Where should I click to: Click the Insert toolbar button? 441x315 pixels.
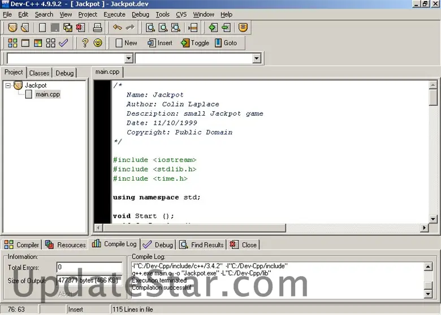tap(160, 43)
